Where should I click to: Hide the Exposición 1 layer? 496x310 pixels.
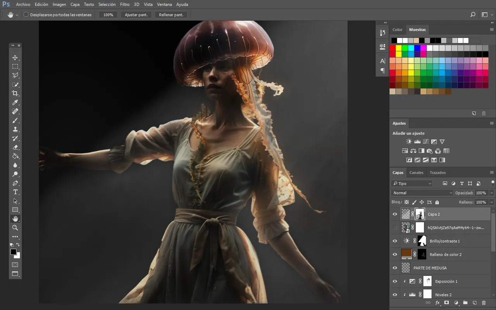click(x=395, y=281)
